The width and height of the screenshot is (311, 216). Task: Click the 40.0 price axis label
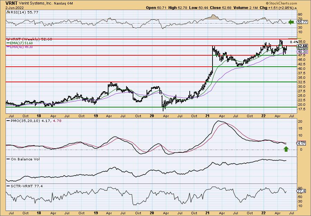pyautogui.click(x=301, y=69)
